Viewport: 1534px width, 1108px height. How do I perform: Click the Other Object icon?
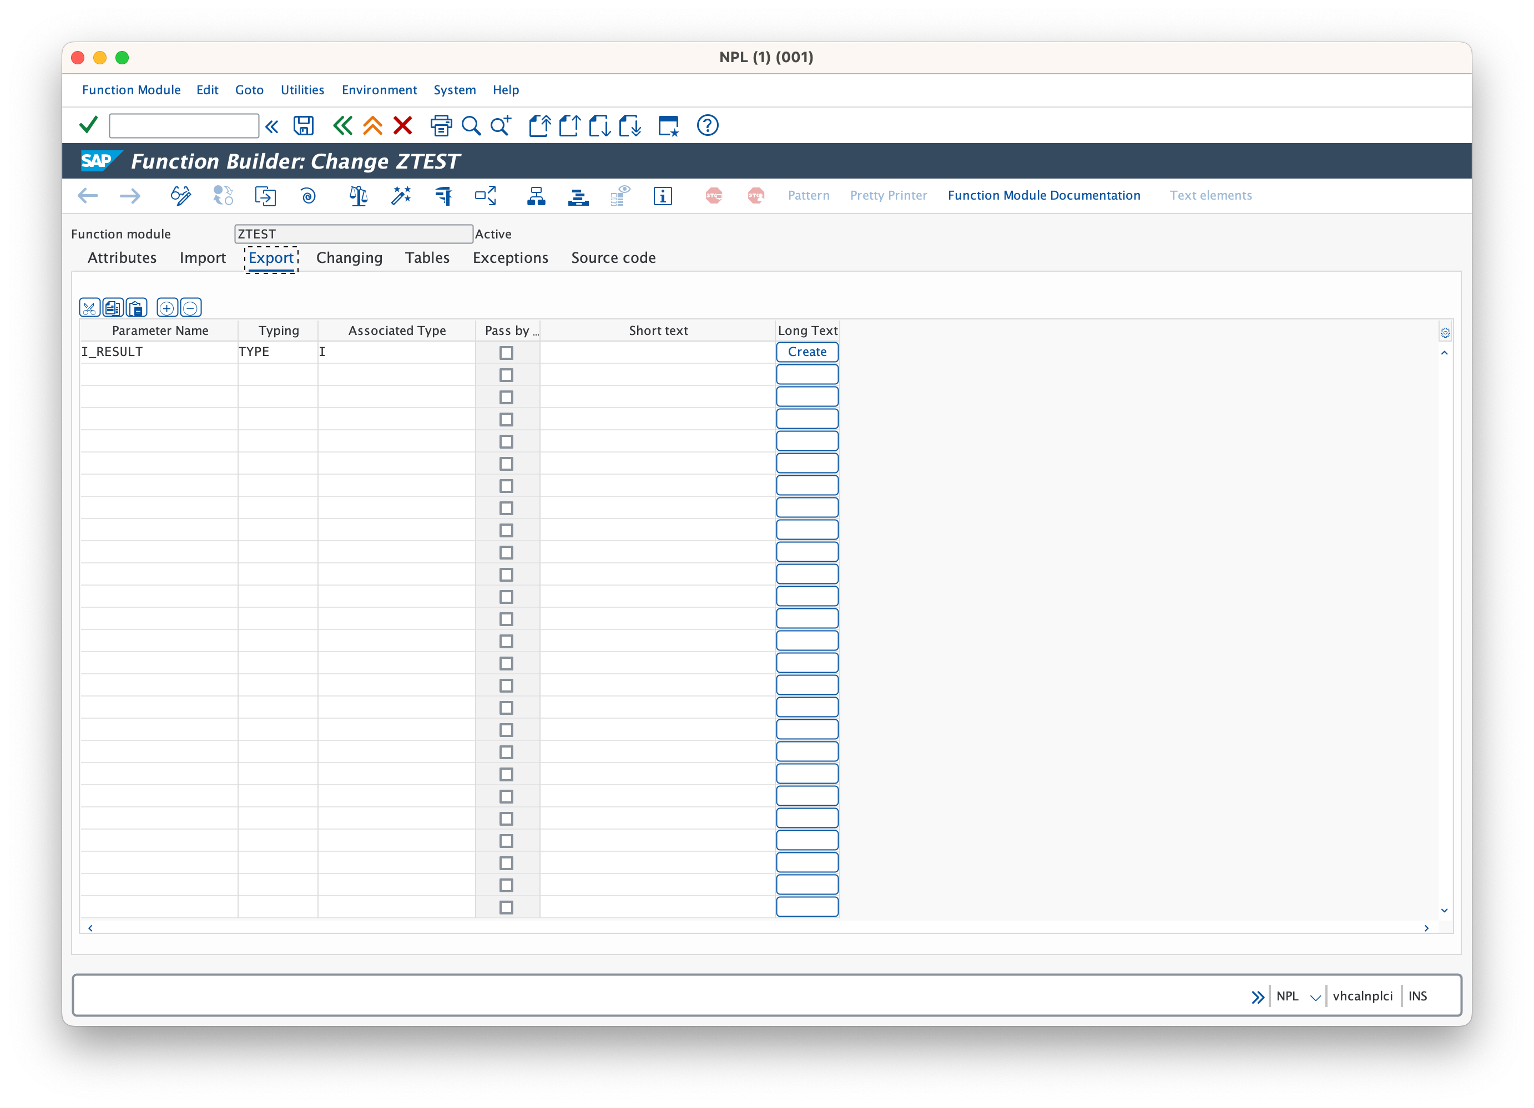click(x=265, y=196)
